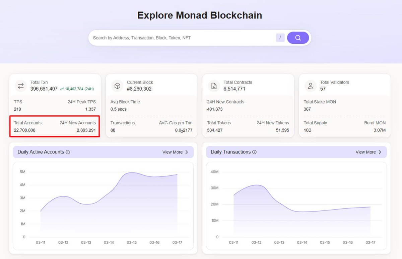Click 03-12 on Daily Transactions axis
402x259 pixels.
coord(256,242)
